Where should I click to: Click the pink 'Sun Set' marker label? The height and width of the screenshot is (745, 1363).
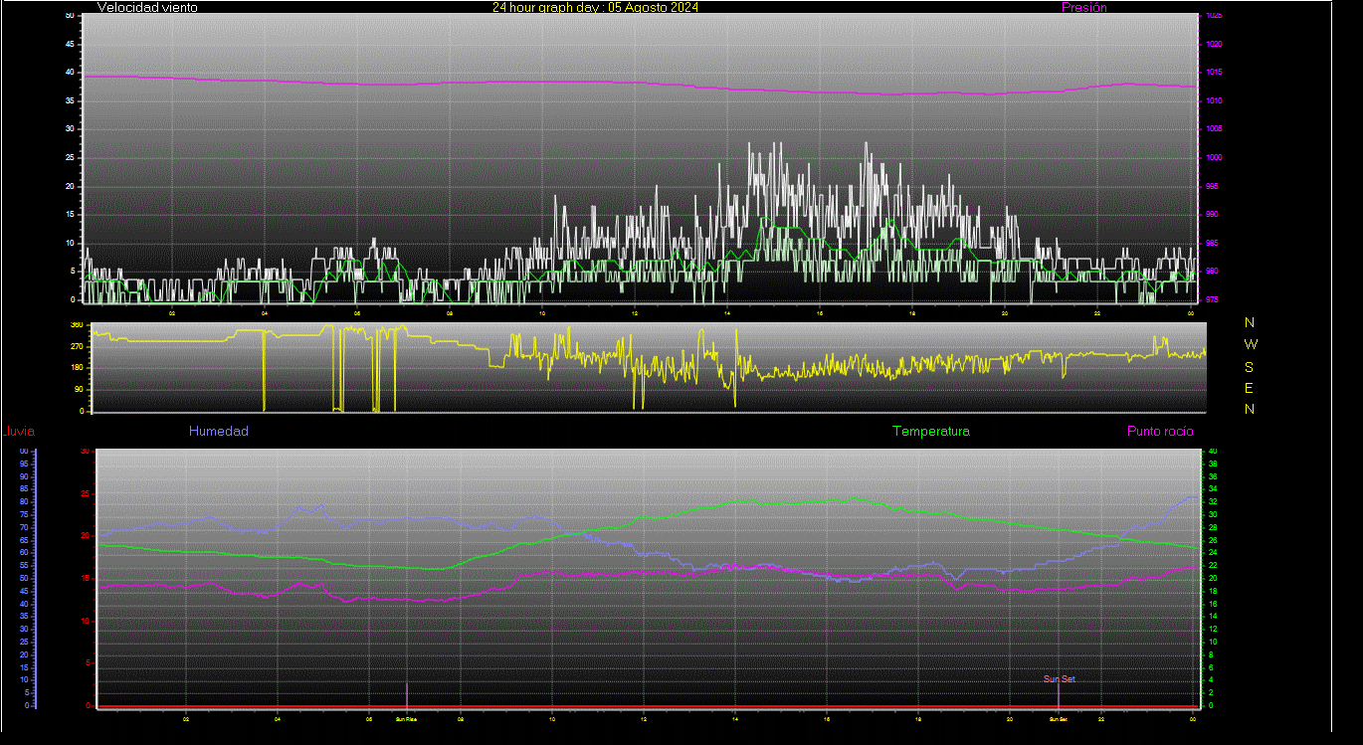[x=1059, y=679]
